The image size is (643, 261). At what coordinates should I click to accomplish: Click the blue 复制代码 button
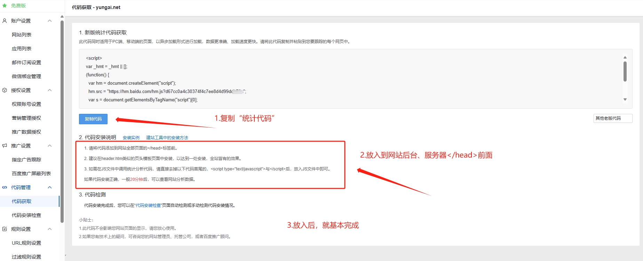point(93,119)
